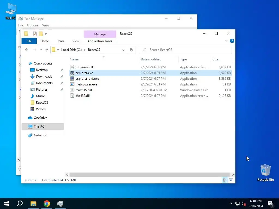Click the horizontal scrollbar left arrow
The height and width of the screenshot is (209, 279).
tap(68, 174)
